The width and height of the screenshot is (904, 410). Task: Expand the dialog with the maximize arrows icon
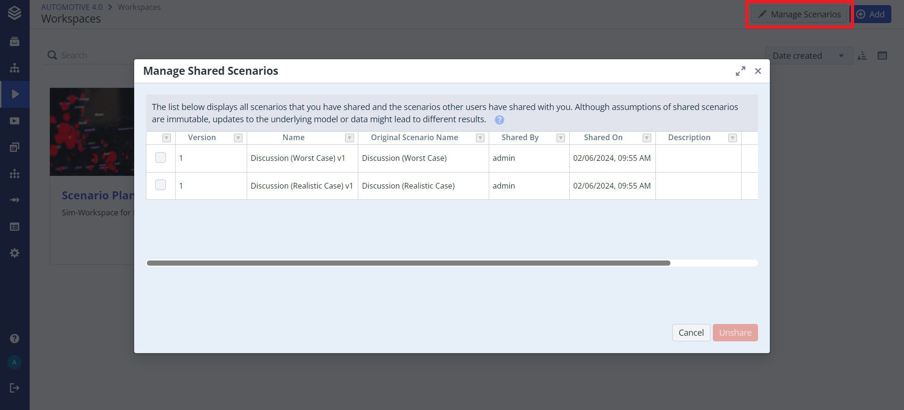(x=741, y=71)
